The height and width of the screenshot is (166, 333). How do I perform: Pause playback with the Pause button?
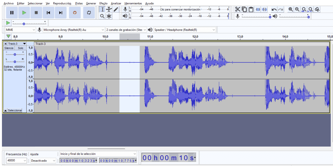tap(12, 13)
